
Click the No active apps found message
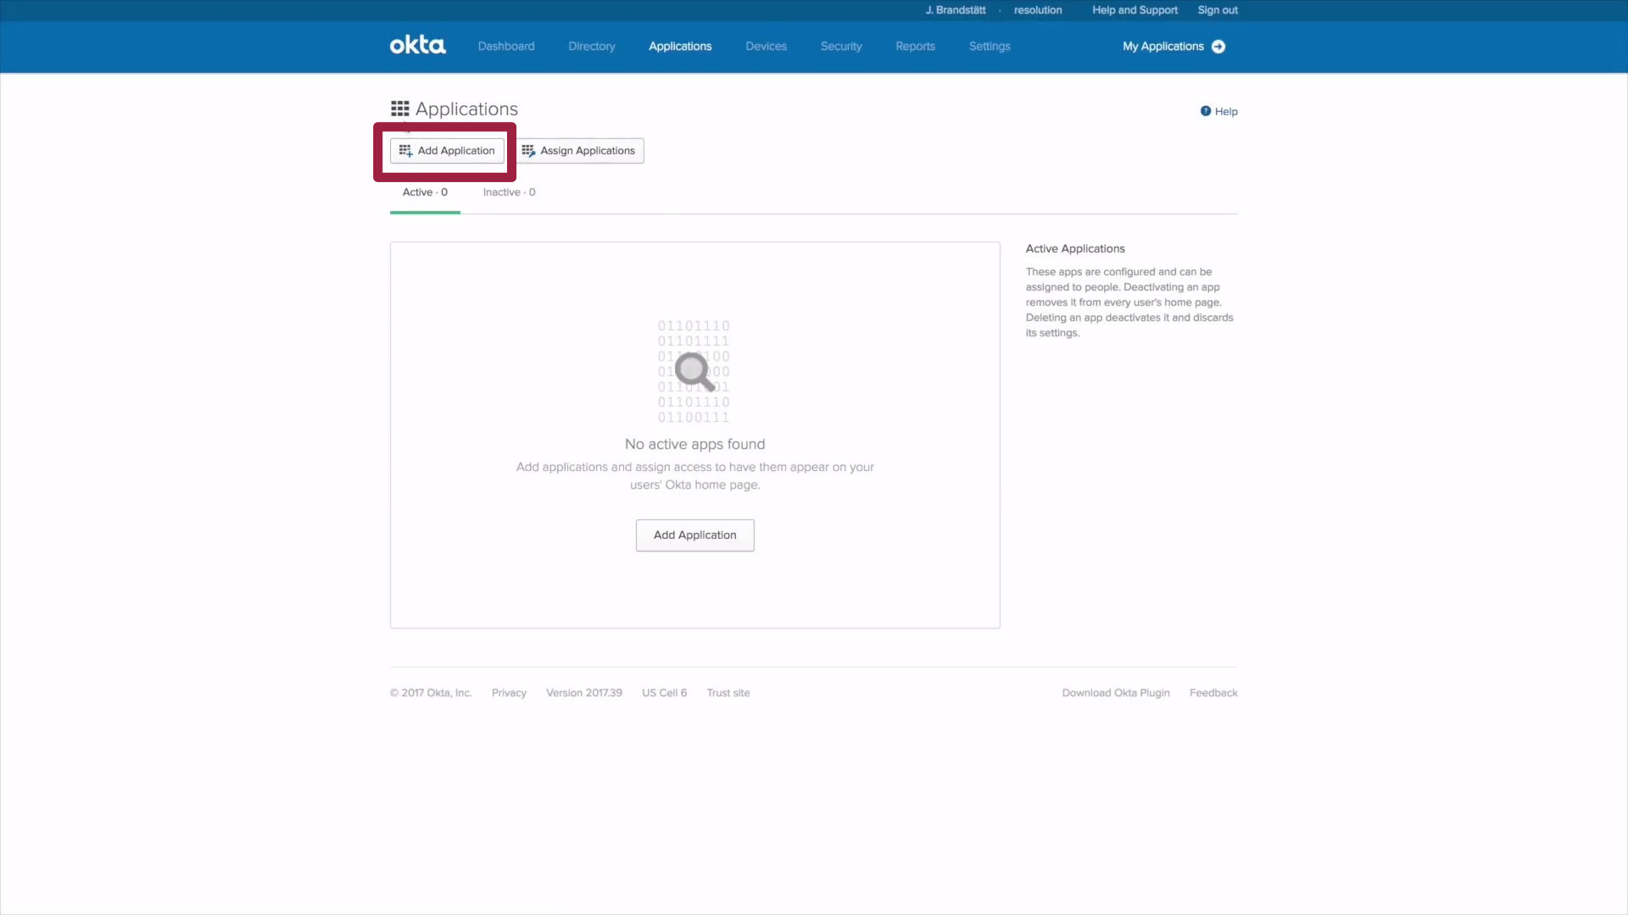(695, 444)
